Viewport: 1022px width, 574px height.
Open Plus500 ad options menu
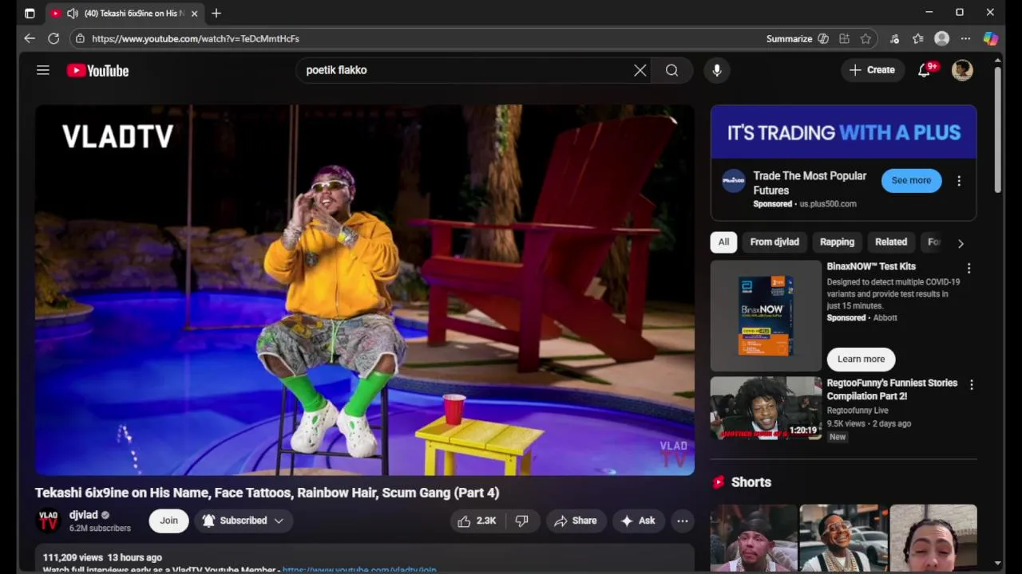(x=959, y=181)
